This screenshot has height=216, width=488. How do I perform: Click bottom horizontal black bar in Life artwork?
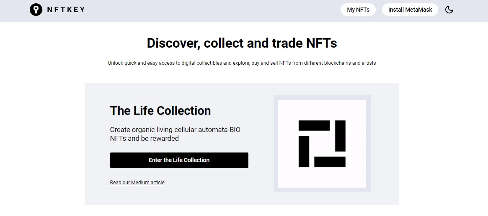click(x=330, y=162)
